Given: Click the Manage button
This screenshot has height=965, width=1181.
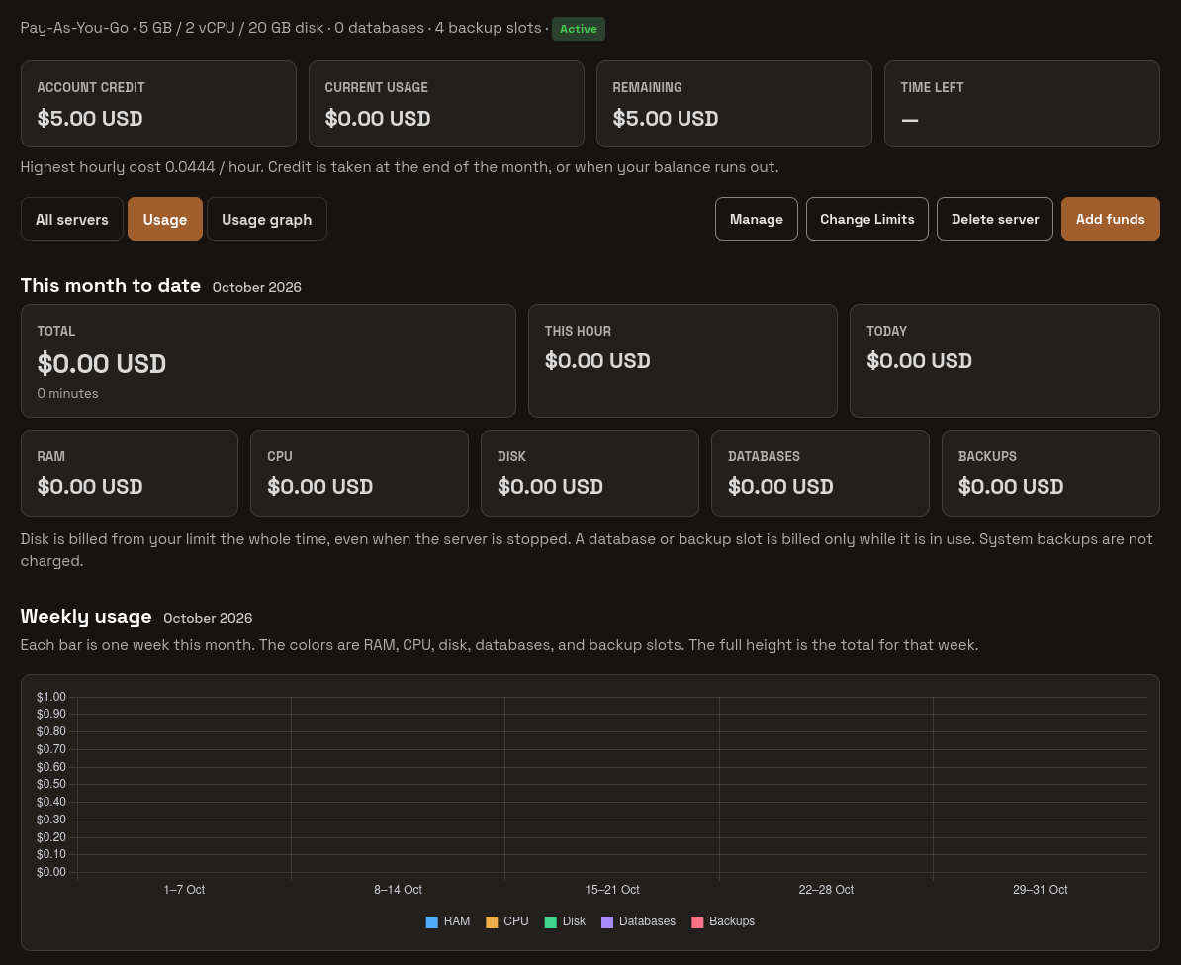Looking at the screenshot, I should [757, 220].
